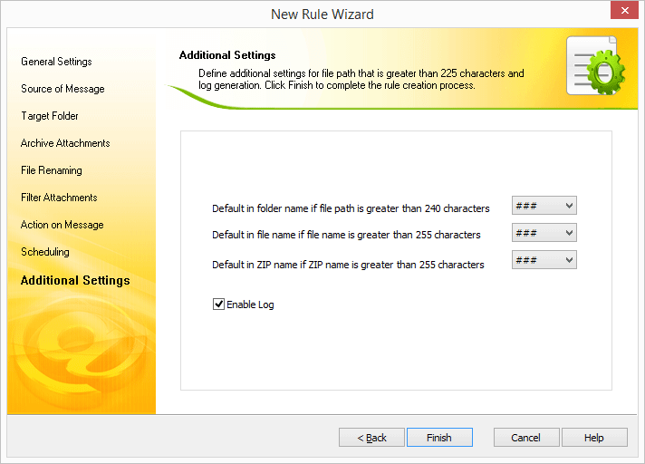Viewport: 645px width, 464px height.
Task: Open the file name default dropdown
Action: coord(544,233)
